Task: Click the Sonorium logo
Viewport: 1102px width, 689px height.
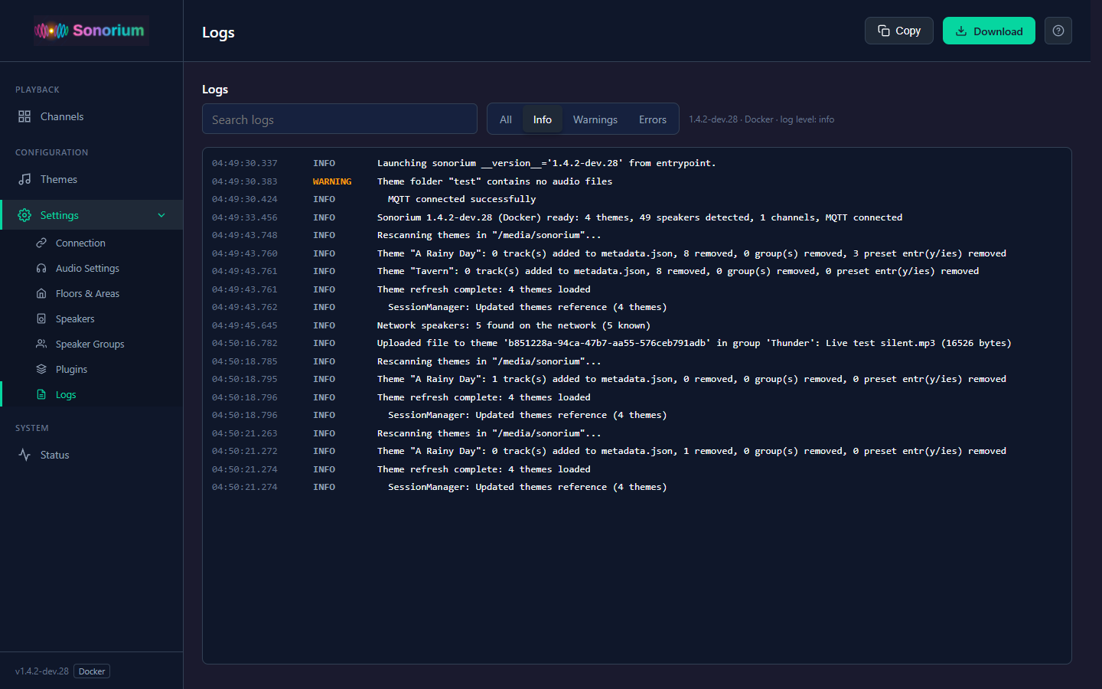Action: coord(90,31)
